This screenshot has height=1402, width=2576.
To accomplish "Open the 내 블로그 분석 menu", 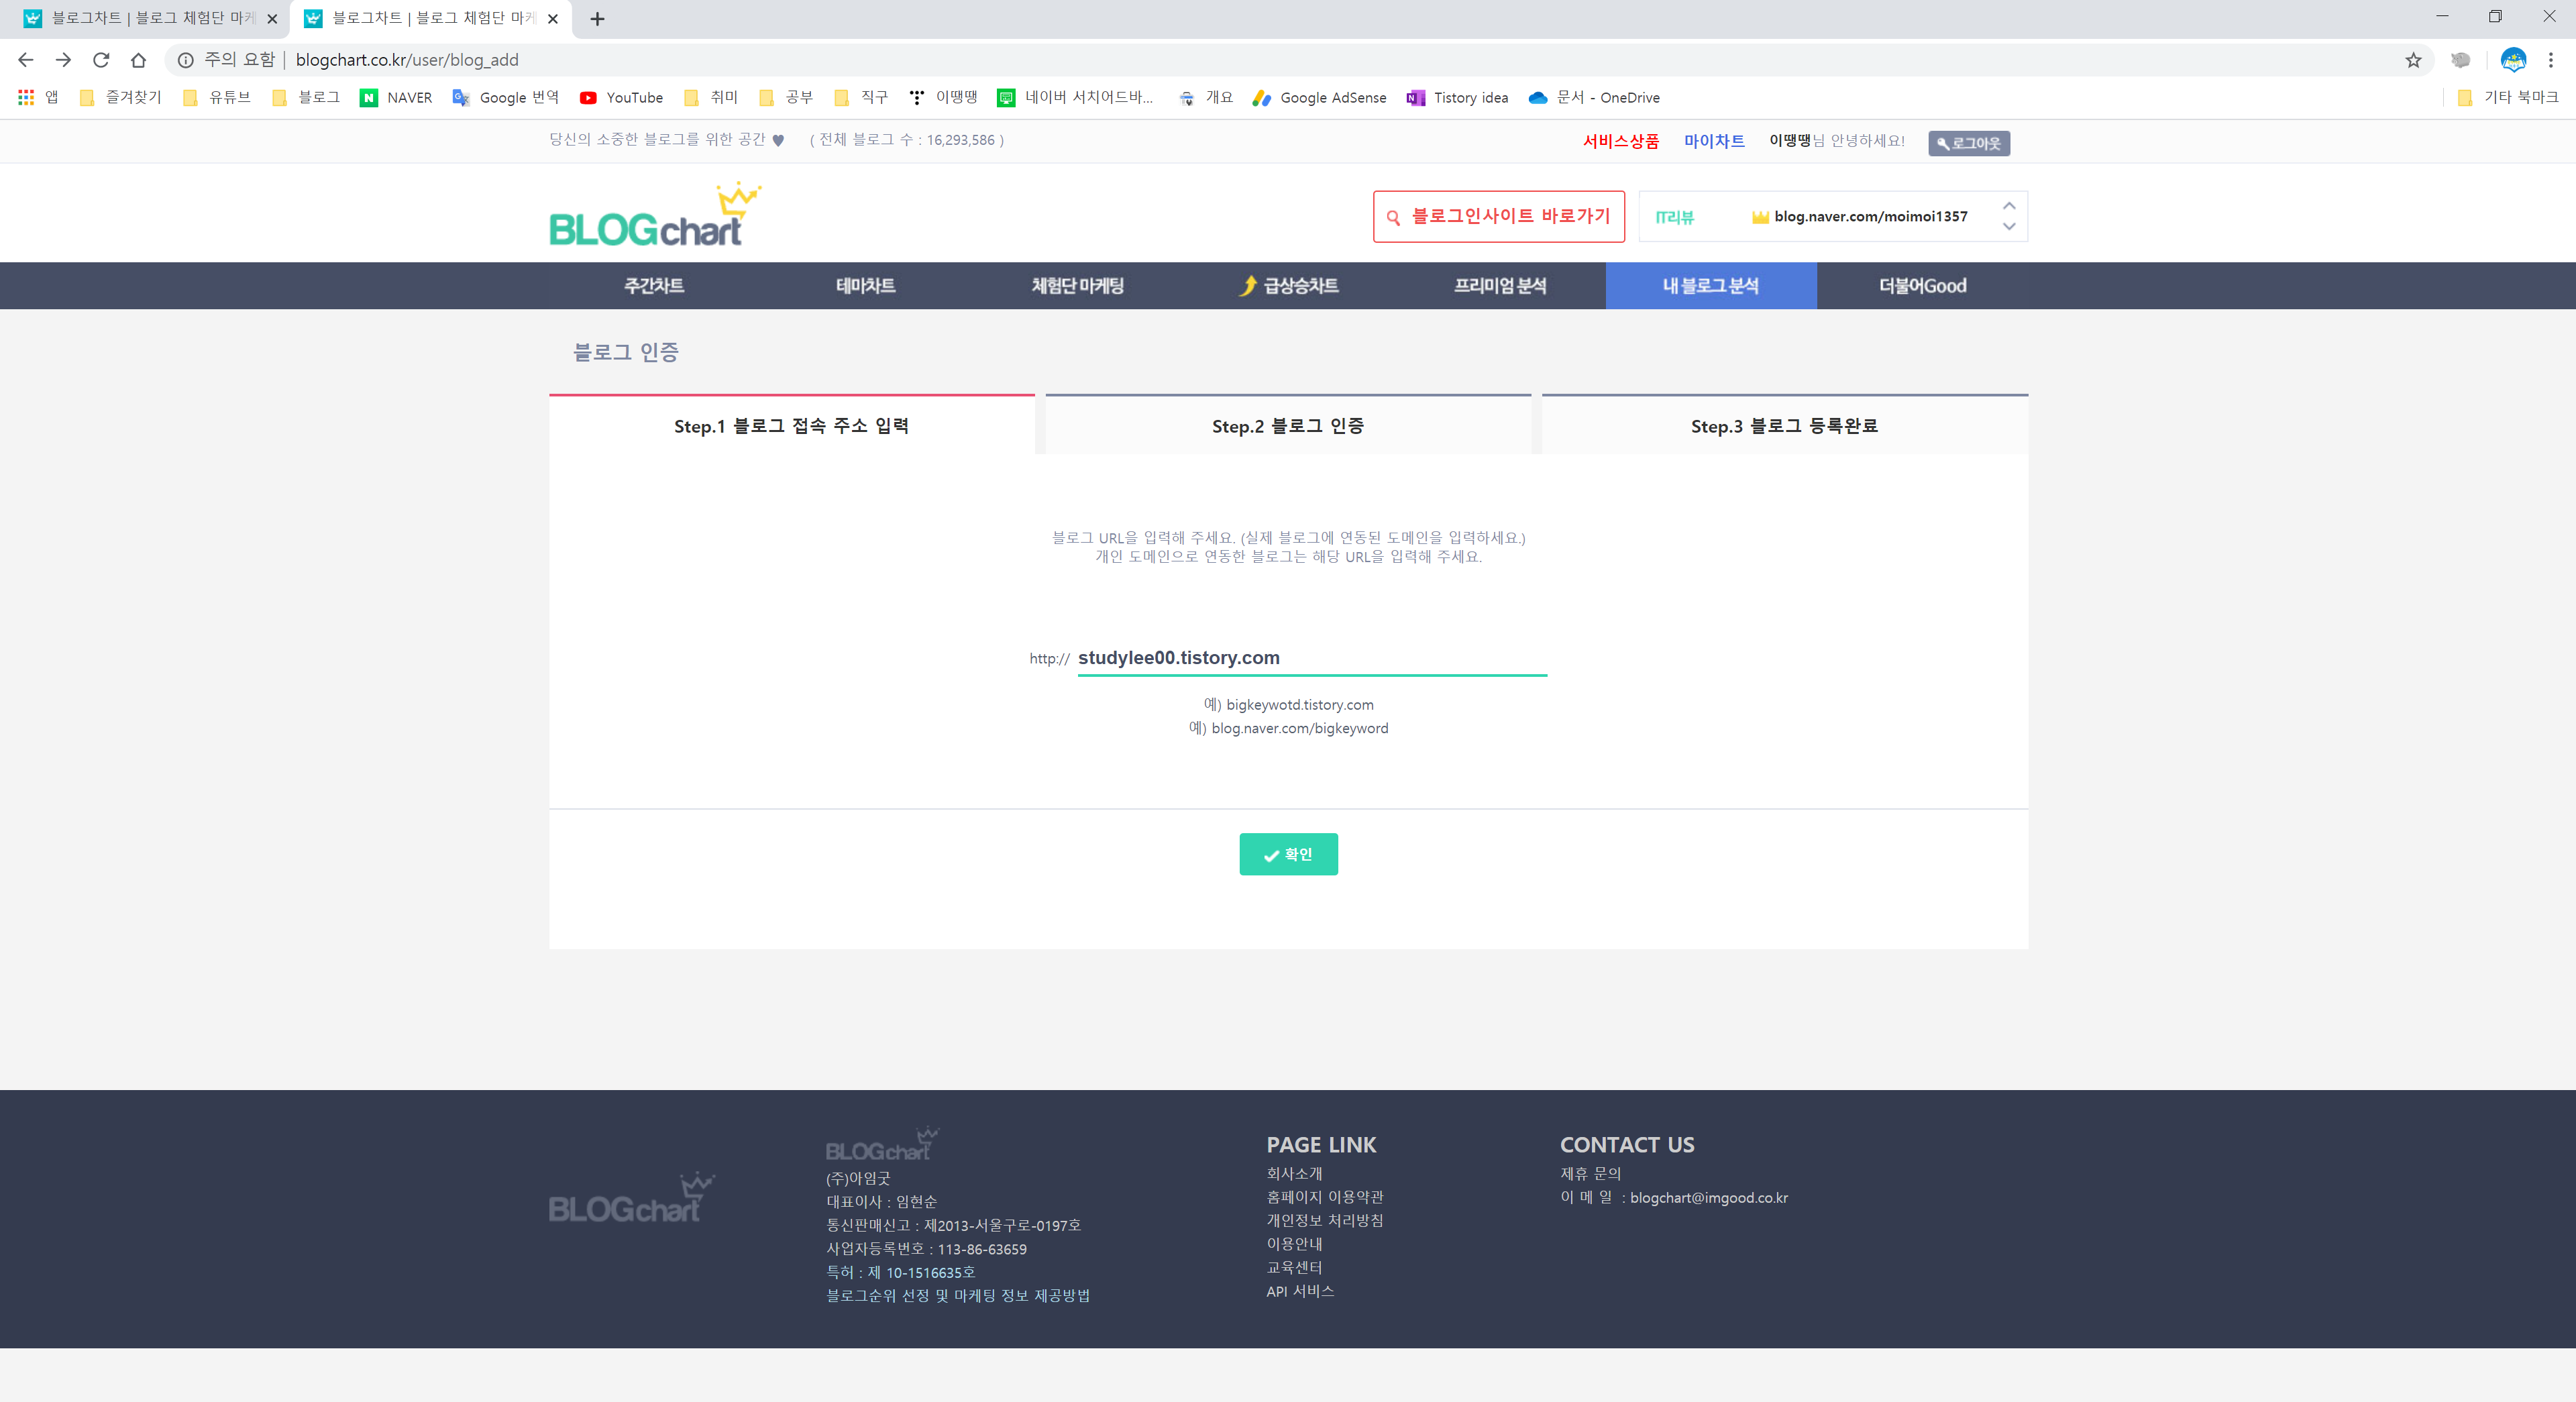I will pyautogui.click(x=1710, y=286).
